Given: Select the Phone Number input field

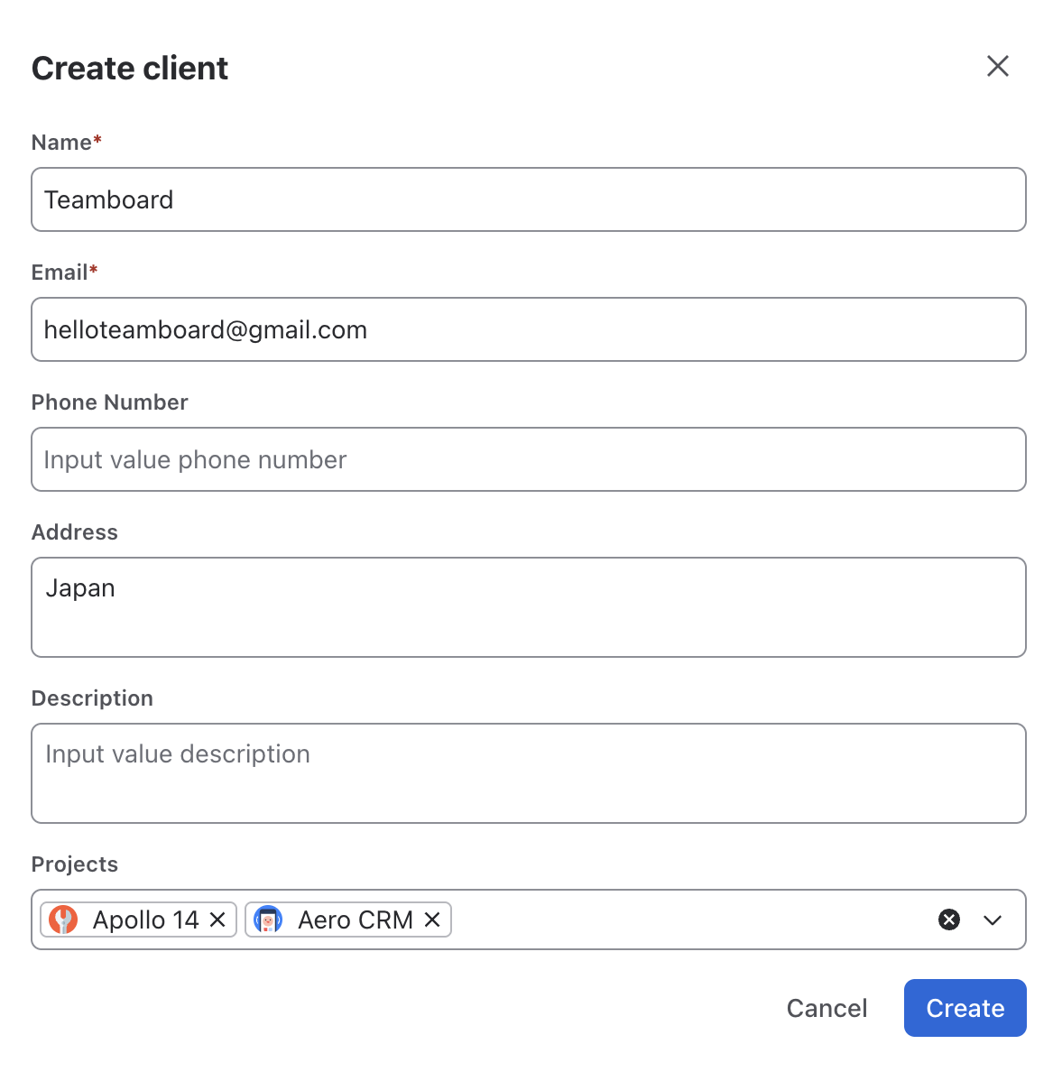Looking at the screenshot, I should [x=529, y=459].
